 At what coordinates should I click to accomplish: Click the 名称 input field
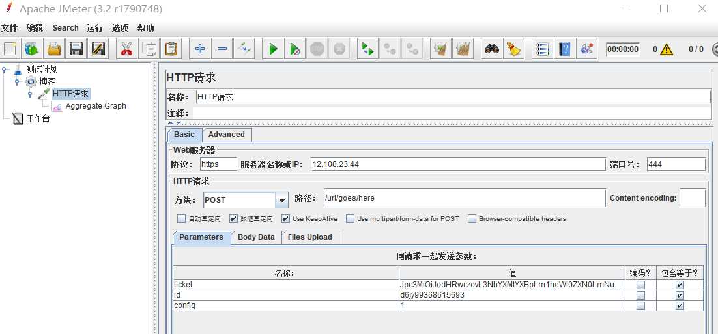point(453,97)
